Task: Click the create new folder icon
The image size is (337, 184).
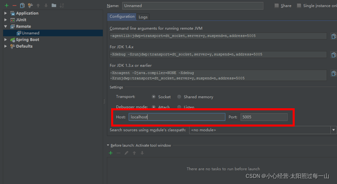Action: point(54,6)
